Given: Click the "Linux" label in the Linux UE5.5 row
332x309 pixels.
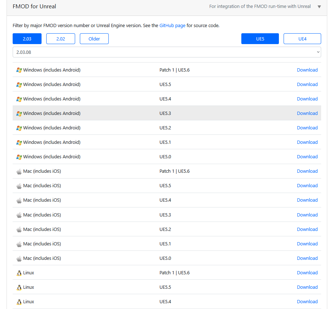Looking at the screenshot, I should (x=29, y=287).
